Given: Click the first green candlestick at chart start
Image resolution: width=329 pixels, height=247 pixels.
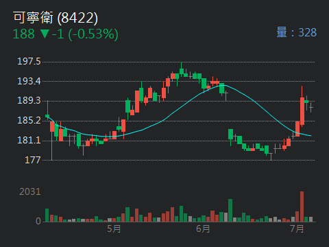Looking at the screenshot, I should click(x=47, y=116).
